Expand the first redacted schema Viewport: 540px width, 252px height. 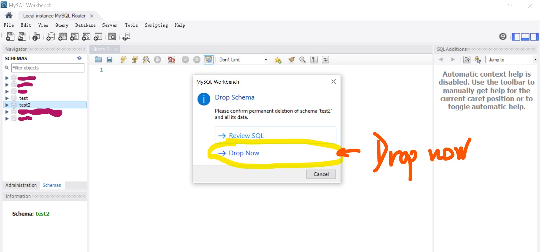pos(7,78)
